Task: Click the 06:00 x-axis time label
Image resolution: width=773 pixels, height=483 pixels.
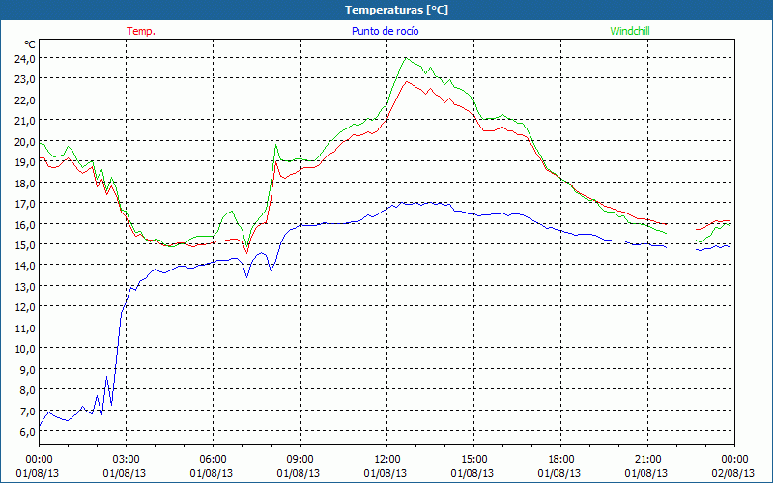Action: pos(213,460)
